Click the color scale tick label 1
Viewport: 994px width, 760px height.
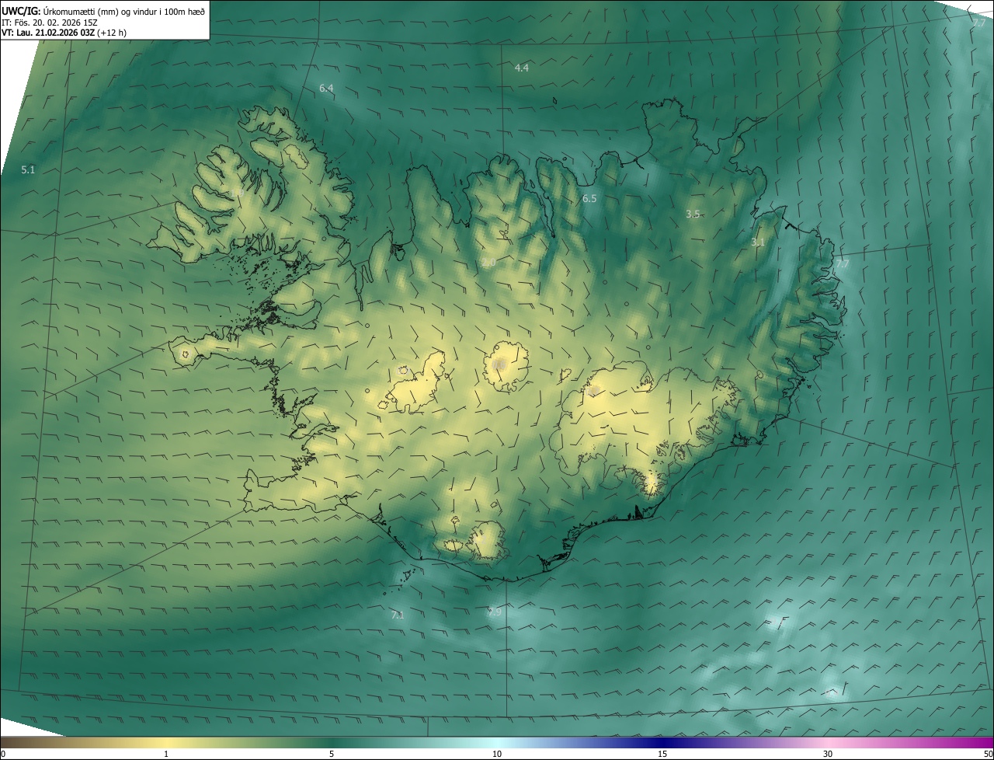point(166,754)
